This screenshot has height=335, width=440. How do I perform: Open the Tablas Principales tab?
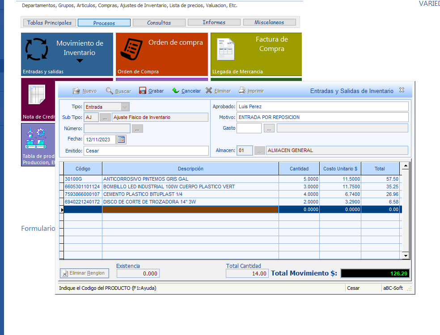(x=49, y=22)
